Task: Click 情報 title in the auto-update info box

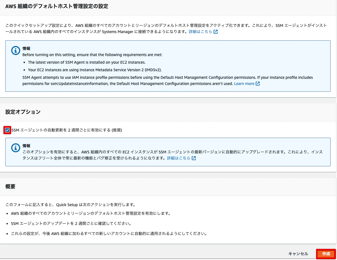Action: 26,146
